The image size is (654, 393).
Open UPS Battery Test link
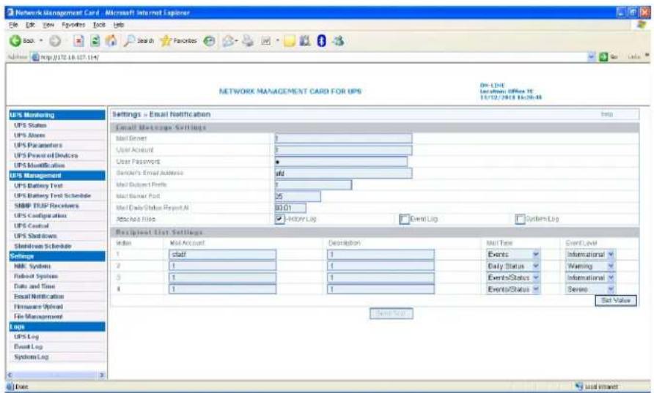[38, 186]
